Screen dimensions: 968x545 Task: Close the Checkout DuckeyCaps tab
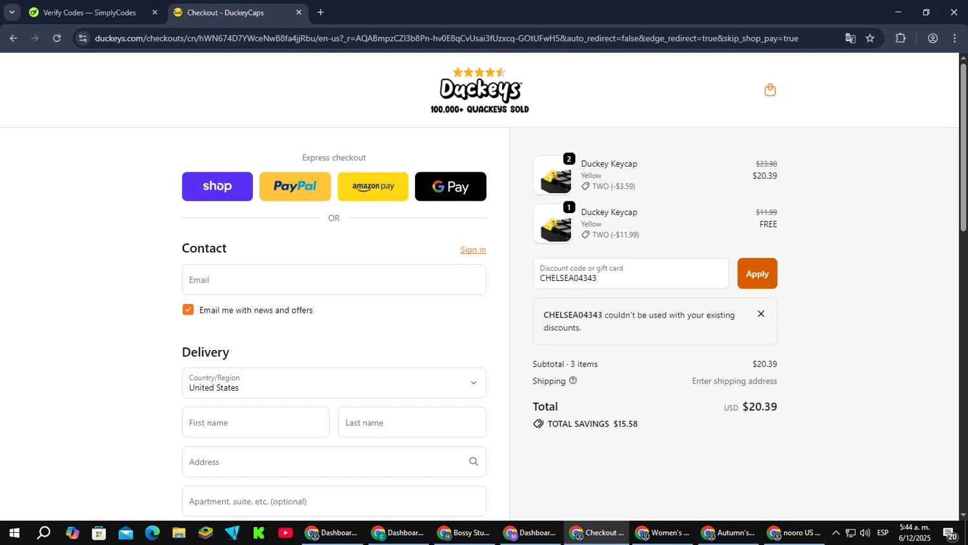pyautogui.click(x=299, y=12)
